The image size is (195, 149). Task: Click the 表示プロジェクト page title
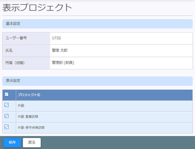pyautogui.click(x=37, y=8)
